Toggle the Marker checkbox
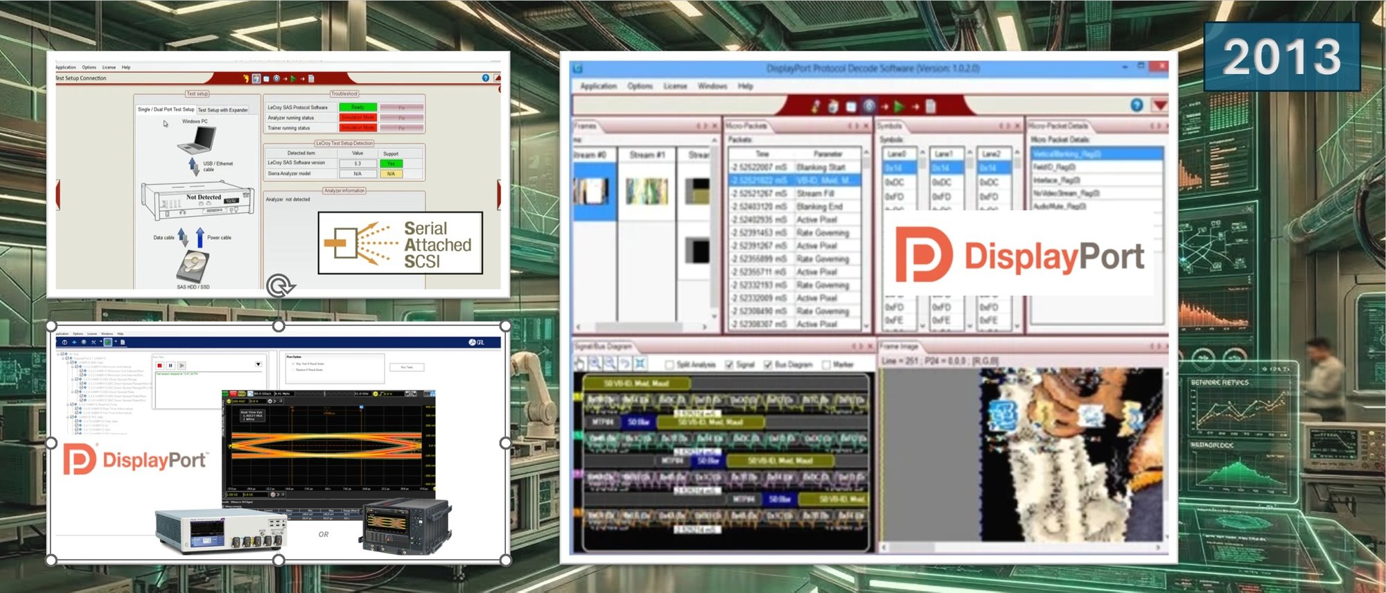 tap(826, 364)
